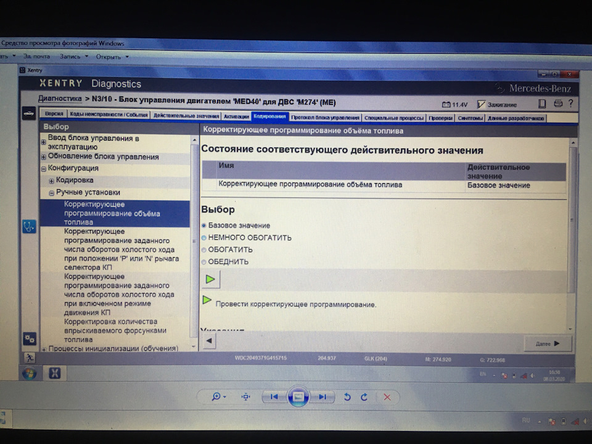This screenshot has width=592, height=444.
Task: Switch to Коды неисправности / События tab
Action: pyautogui.click(x=109, y=115)
